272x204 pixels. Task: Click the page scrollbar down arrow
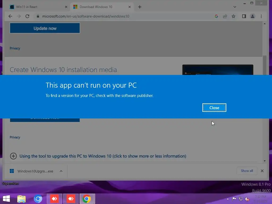(x=265, y=161)
